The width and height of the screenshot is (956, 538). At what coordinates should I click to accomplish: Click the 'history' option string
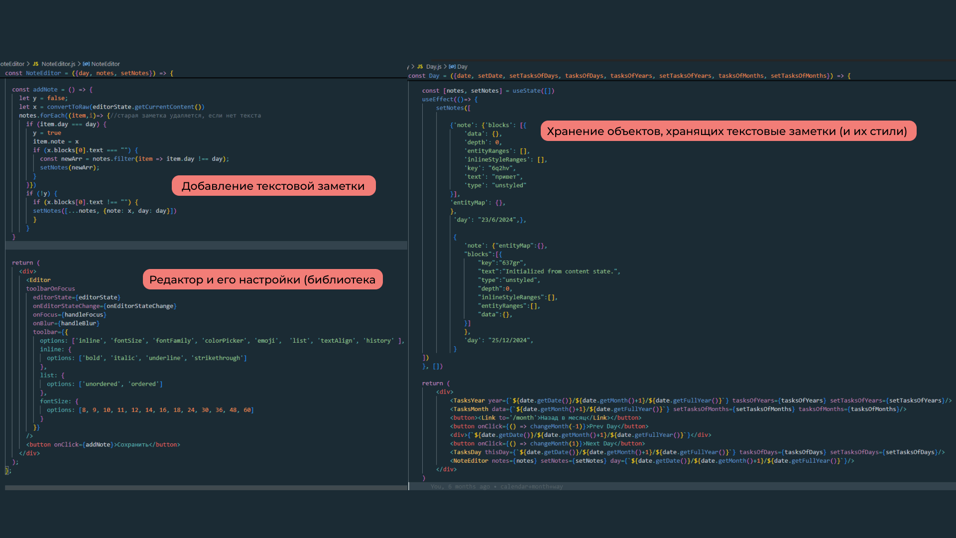click(x=378, y=341)
